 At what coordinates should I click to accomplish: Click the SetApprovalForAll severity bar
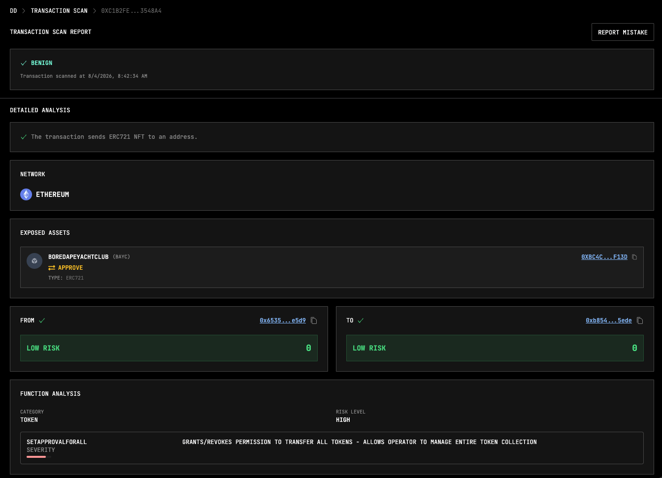(39, 457)
